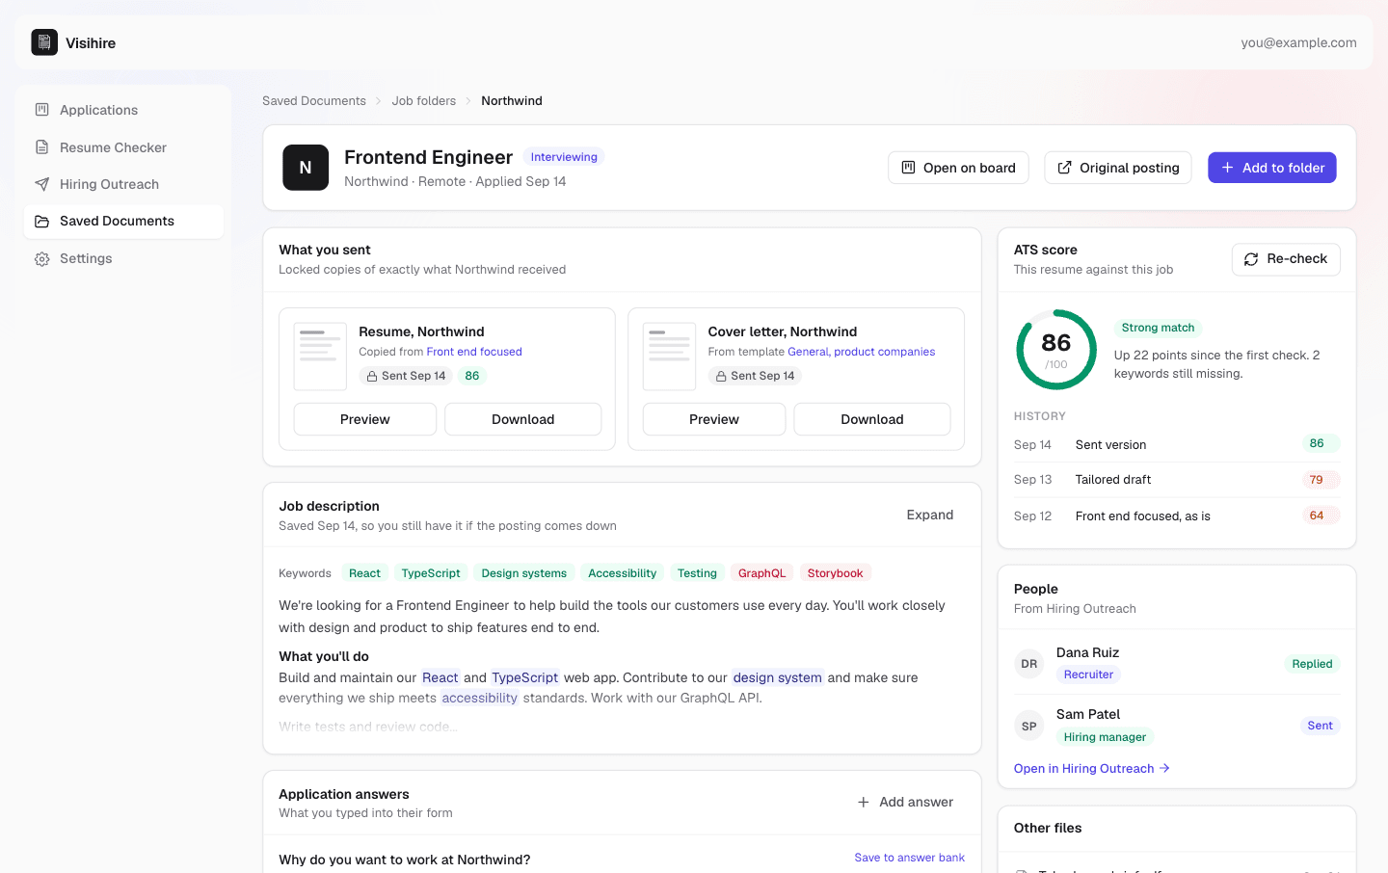Click the Visihire logo icon
Image resolution: width=1388 pixels, height=873 pixels.
pyautogui.click(x=44, y=42)
